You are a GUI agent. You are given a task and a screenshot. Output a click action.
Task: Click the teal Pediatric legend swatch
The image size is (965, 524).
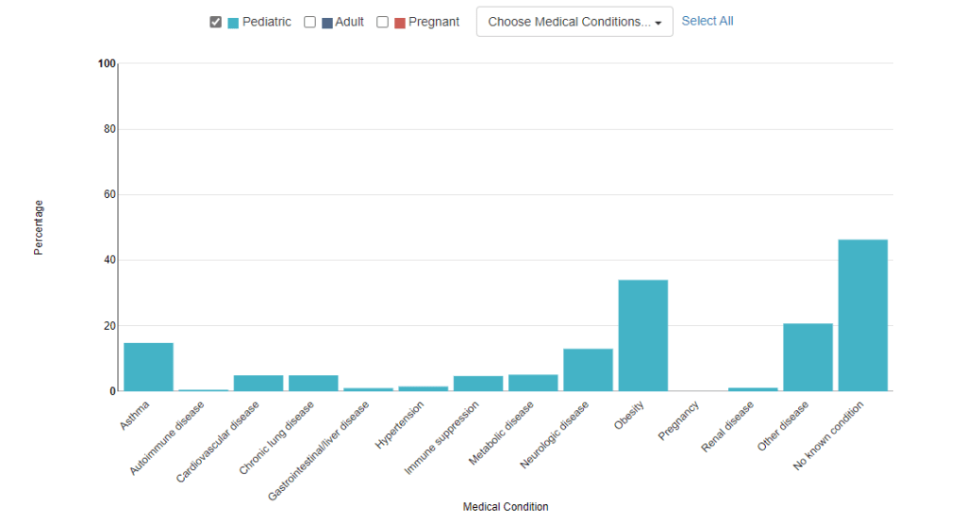click(233, 23)
